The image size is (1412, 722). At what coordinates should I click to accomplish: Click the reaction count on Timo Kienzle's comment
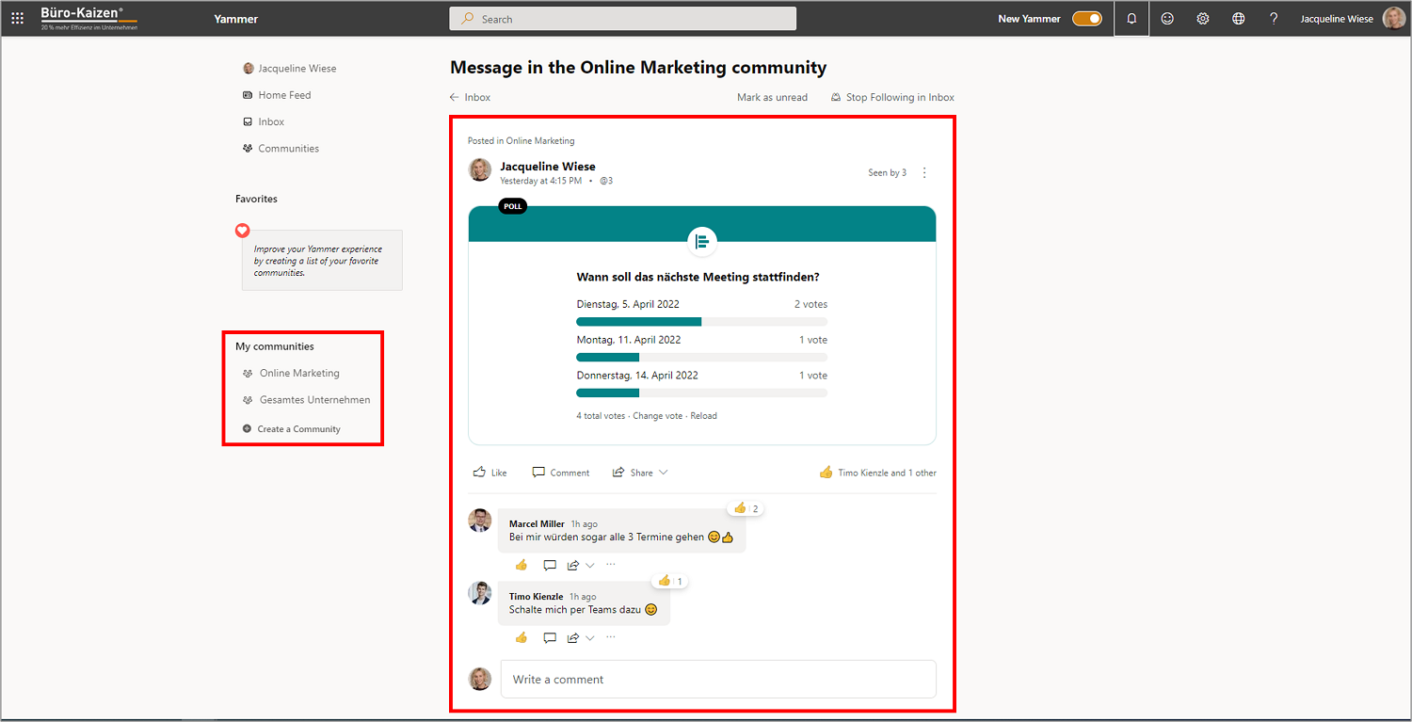click(670, 581)
